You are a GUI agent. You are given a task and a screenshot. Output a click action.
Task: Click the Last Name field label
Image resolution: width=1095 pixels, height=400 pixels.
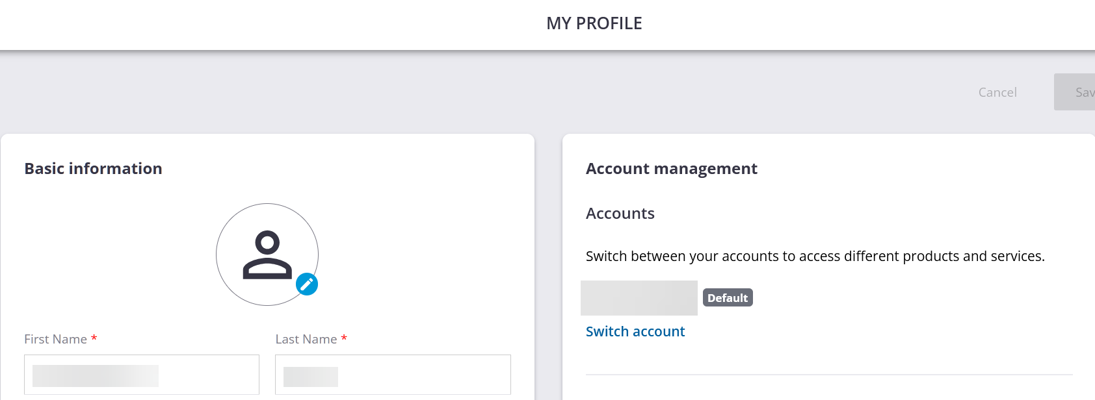point(306,340)
